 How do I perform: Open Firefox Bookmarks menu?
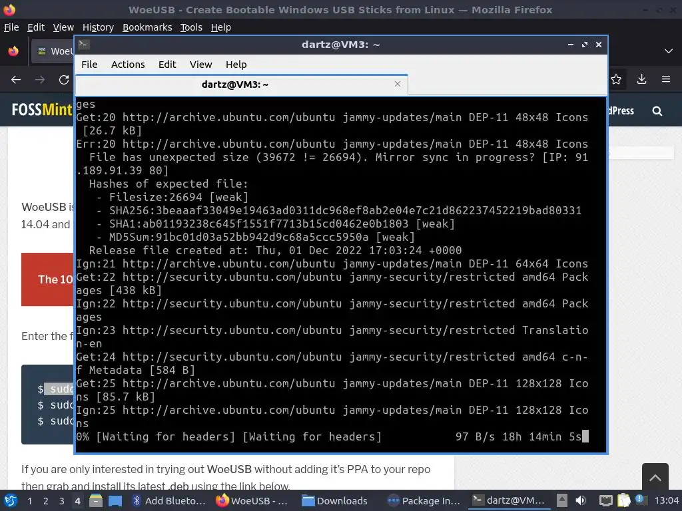[x=147, y=27]
